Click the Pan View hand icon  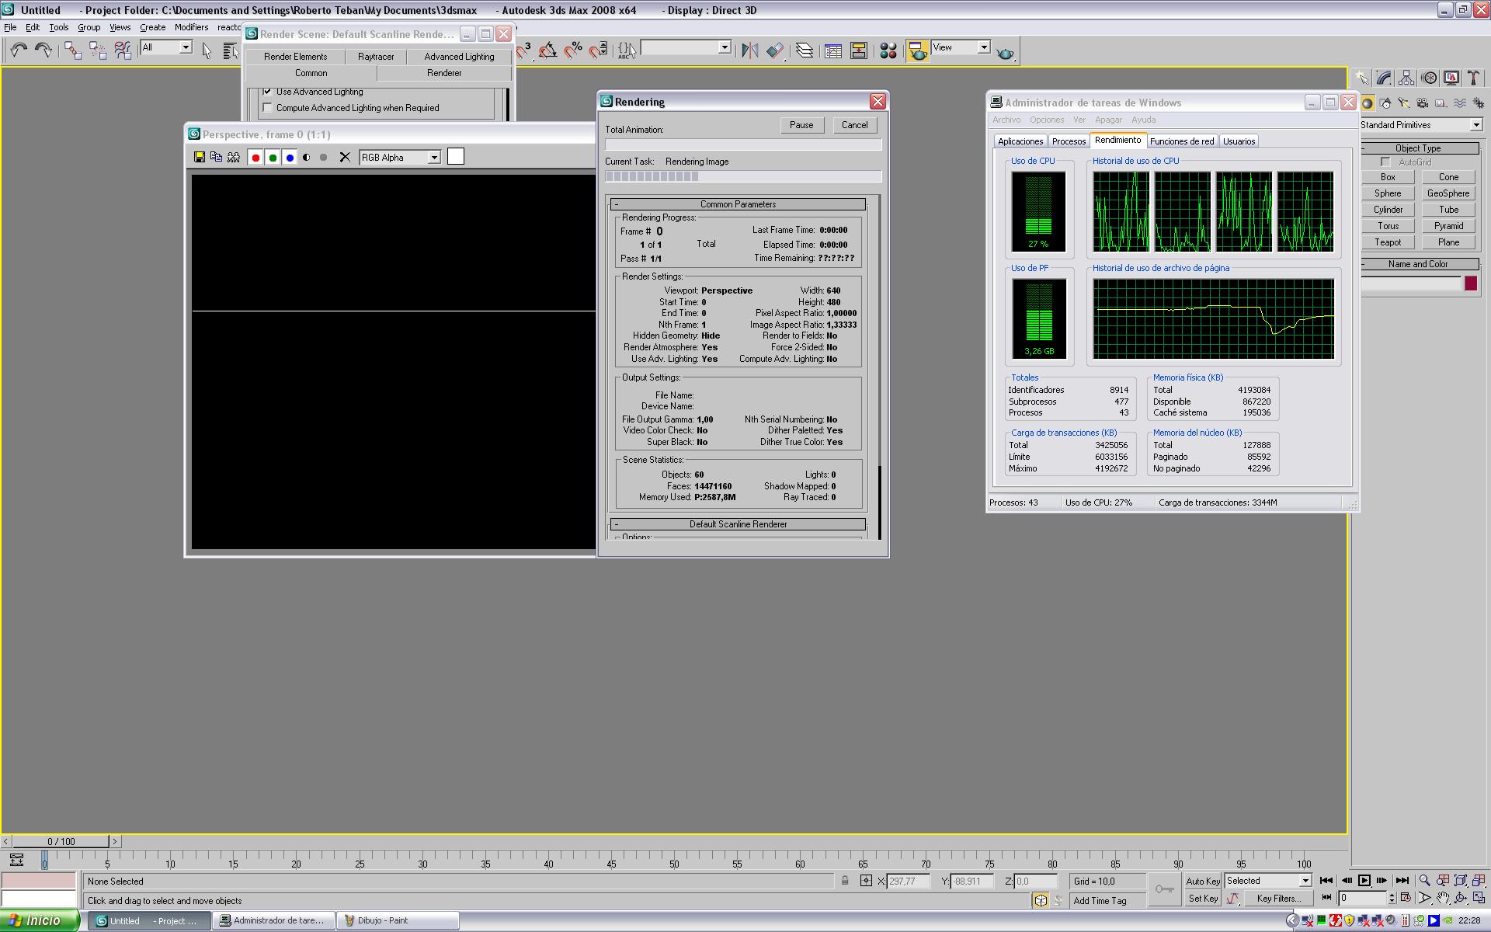[1442, 899]
